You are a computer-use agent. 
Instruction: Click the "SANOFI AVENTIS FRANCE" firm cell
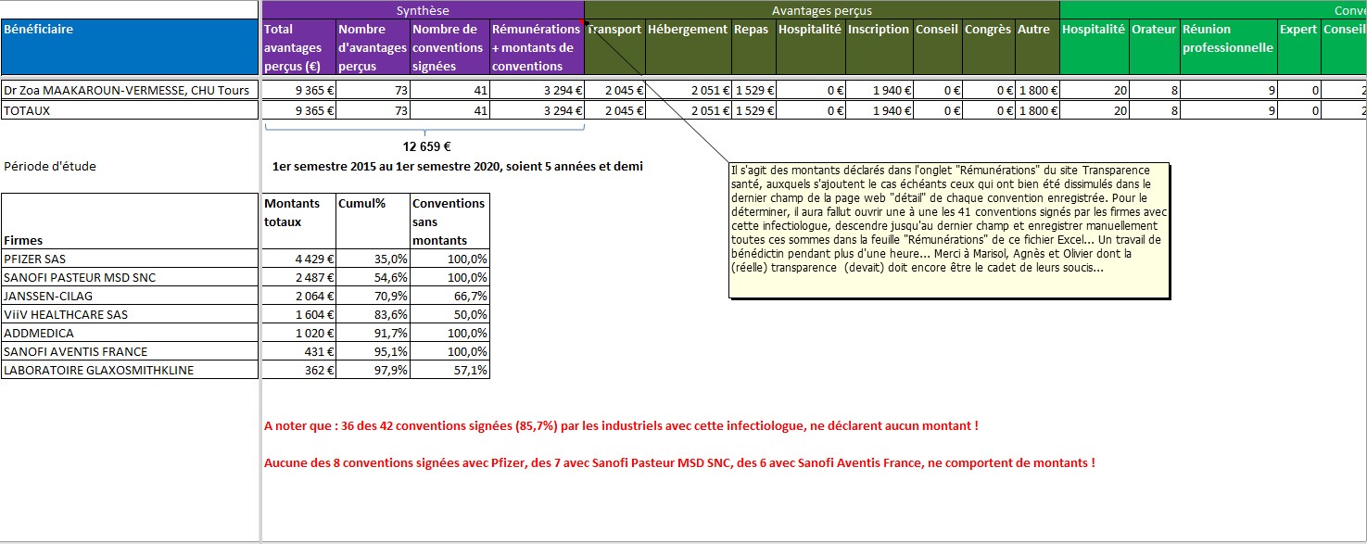(130, 351)
